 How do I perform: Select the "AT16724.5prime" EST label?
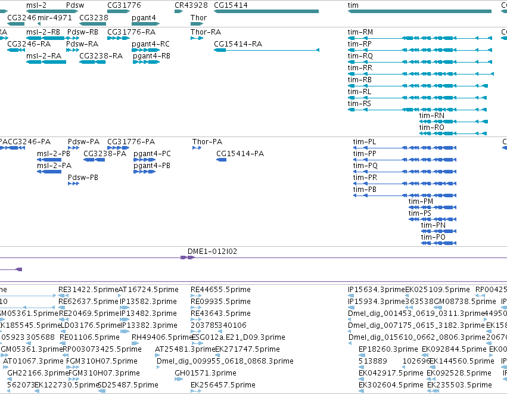pos(148,290)
